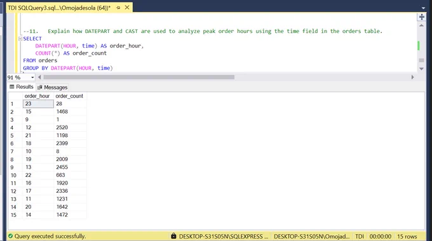Click the FROM orders line
The image size is (432, 241).
40,60
